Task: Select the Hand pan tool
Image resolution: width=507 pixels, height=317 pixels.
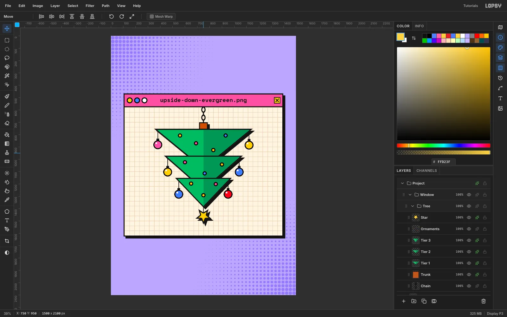Action: (7, 191)
